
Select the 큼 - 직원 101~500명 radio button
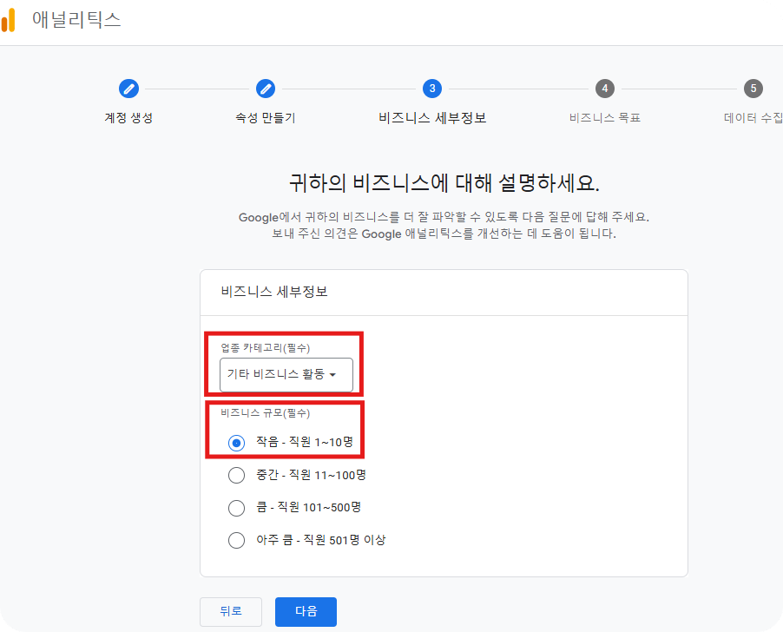click(236, 507)
